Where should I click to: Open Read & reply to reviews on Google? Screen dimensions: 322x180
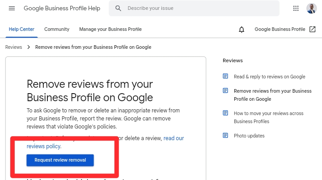point(269,77)
